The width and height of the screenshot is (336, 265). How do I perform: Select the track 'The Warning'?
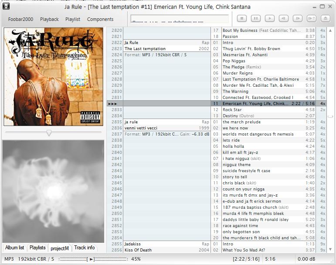pyautogui.click(x=268, y=92)
